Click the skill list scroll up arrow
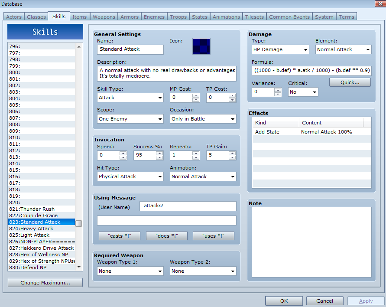The width and height of the screenshot is (386, 307). (x=79, y=46)
